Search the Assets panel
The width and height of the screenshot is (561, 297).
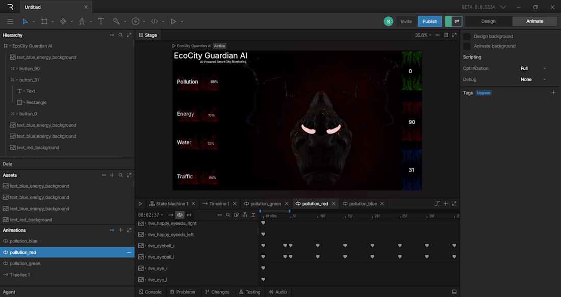tap(120, 175)
